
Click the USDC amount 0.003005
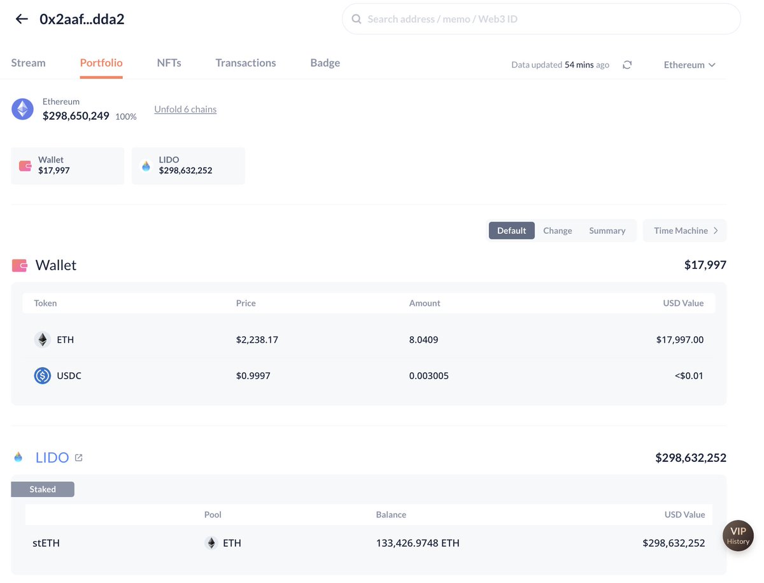click(429, 376)
